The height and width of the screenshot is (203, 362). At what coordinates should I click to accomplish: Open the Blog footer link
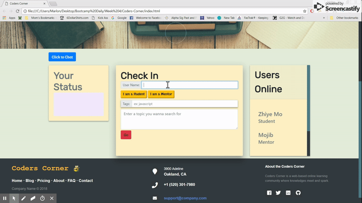[29, 181]
